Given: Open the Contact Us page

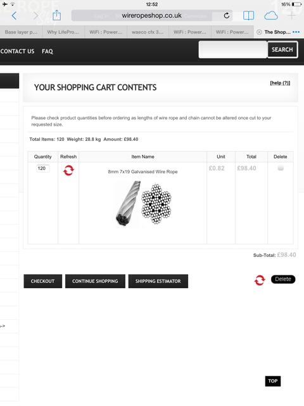Looking at the screenshot, I should tap(17, 51).
